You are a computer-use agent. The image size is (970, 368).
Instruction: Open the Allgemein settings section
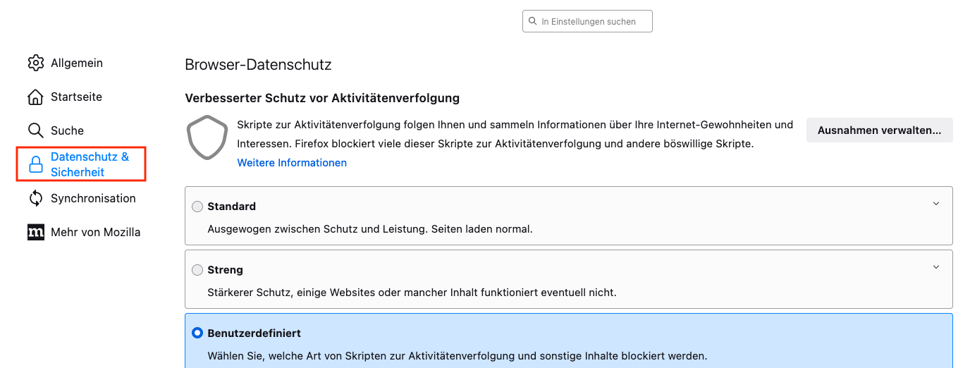77,63
